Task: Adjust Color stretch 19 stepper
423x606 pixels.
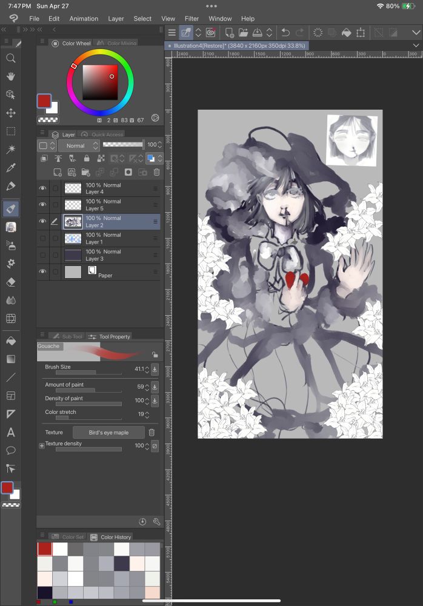Action: pyautogui.click(x=147, y=415)
